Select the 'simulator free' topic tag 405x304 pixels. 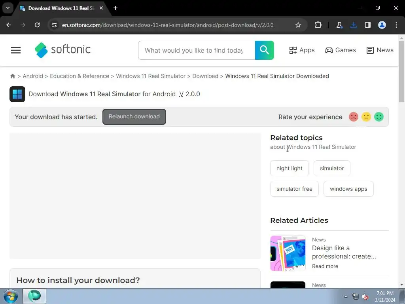(x=294, y=189)
